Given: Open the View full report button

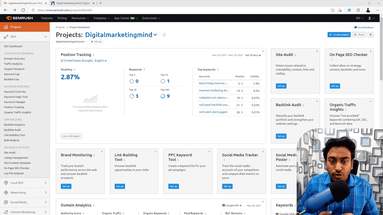Looking at the screenshot, I should pyautogui.click(x=71, y=136).
